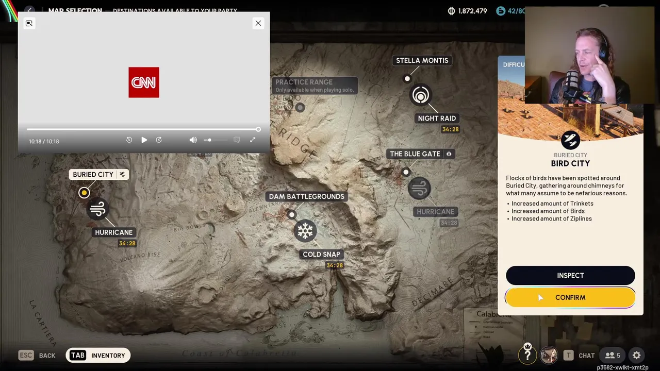Mute the video speaker icon
660x371 pixels.
tap(193, 140)
